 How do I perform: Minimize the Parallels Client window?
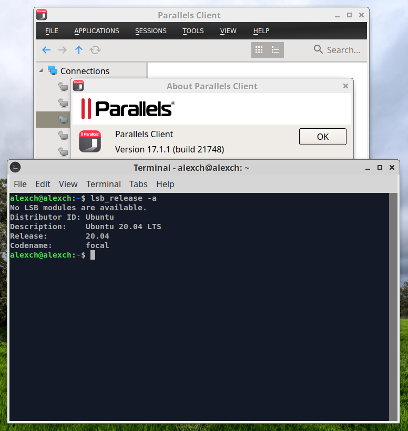click(x=337, y=15)
